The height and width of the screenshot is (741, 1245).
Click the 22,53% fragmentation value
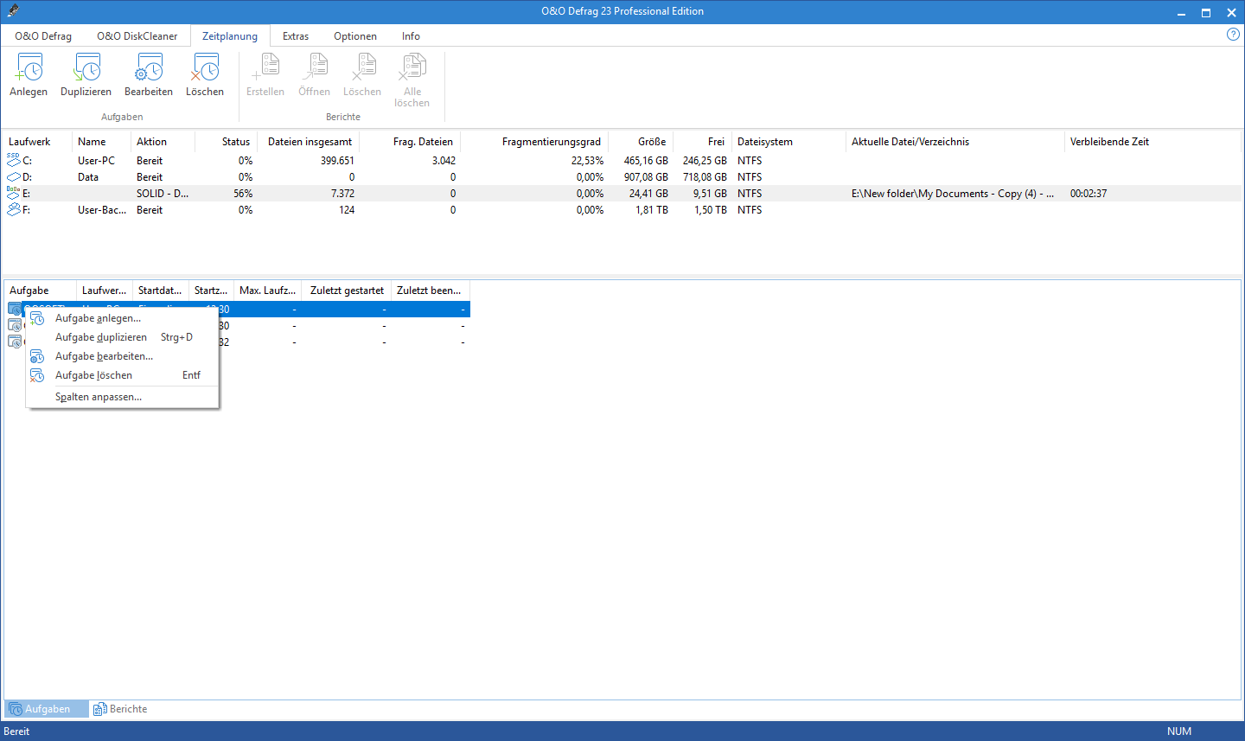[x=587, y=161]
